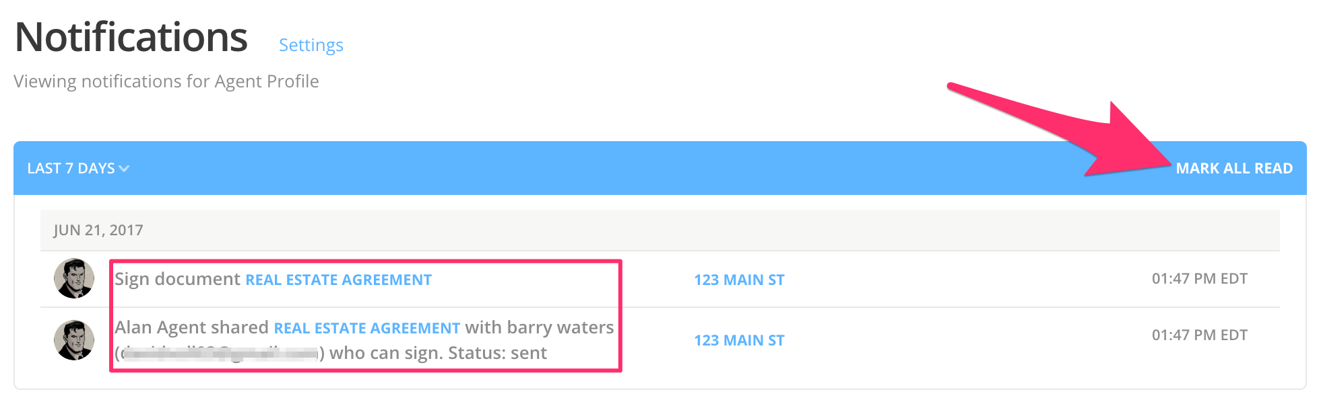Viewport: 1319px width, 406px height.
Task: Click inside the highlighted notification box
Action: point(364,316)
